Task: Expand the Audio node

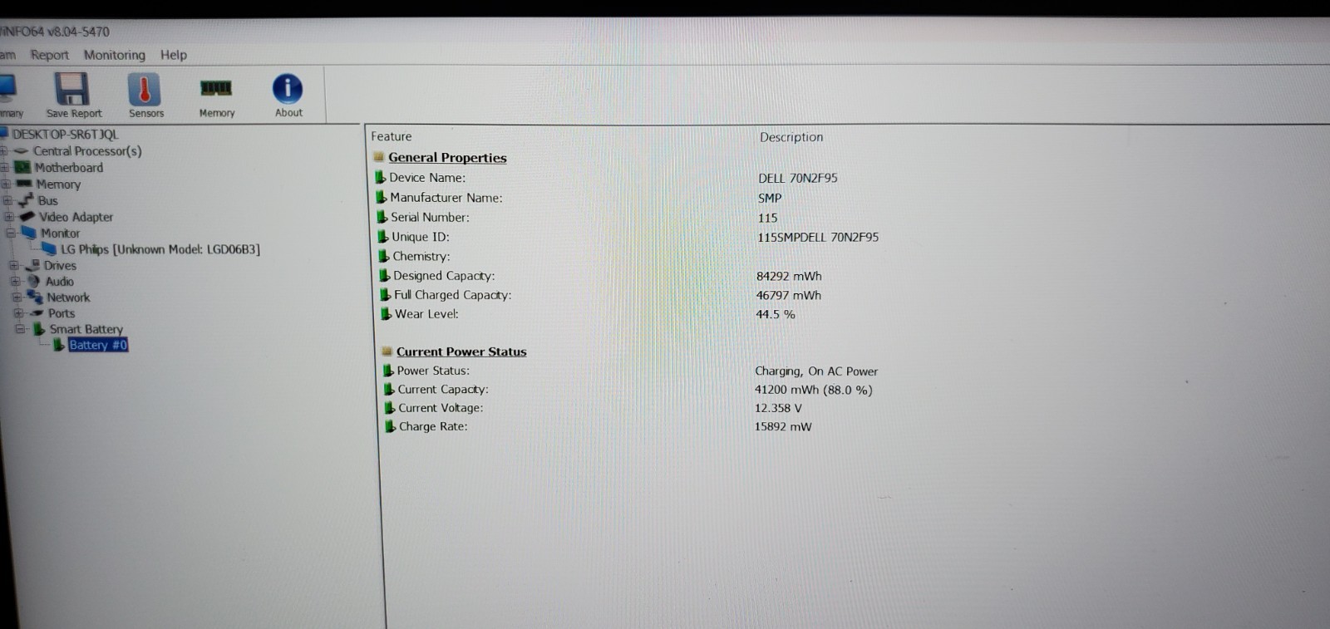Action: [x=16, y=282]
